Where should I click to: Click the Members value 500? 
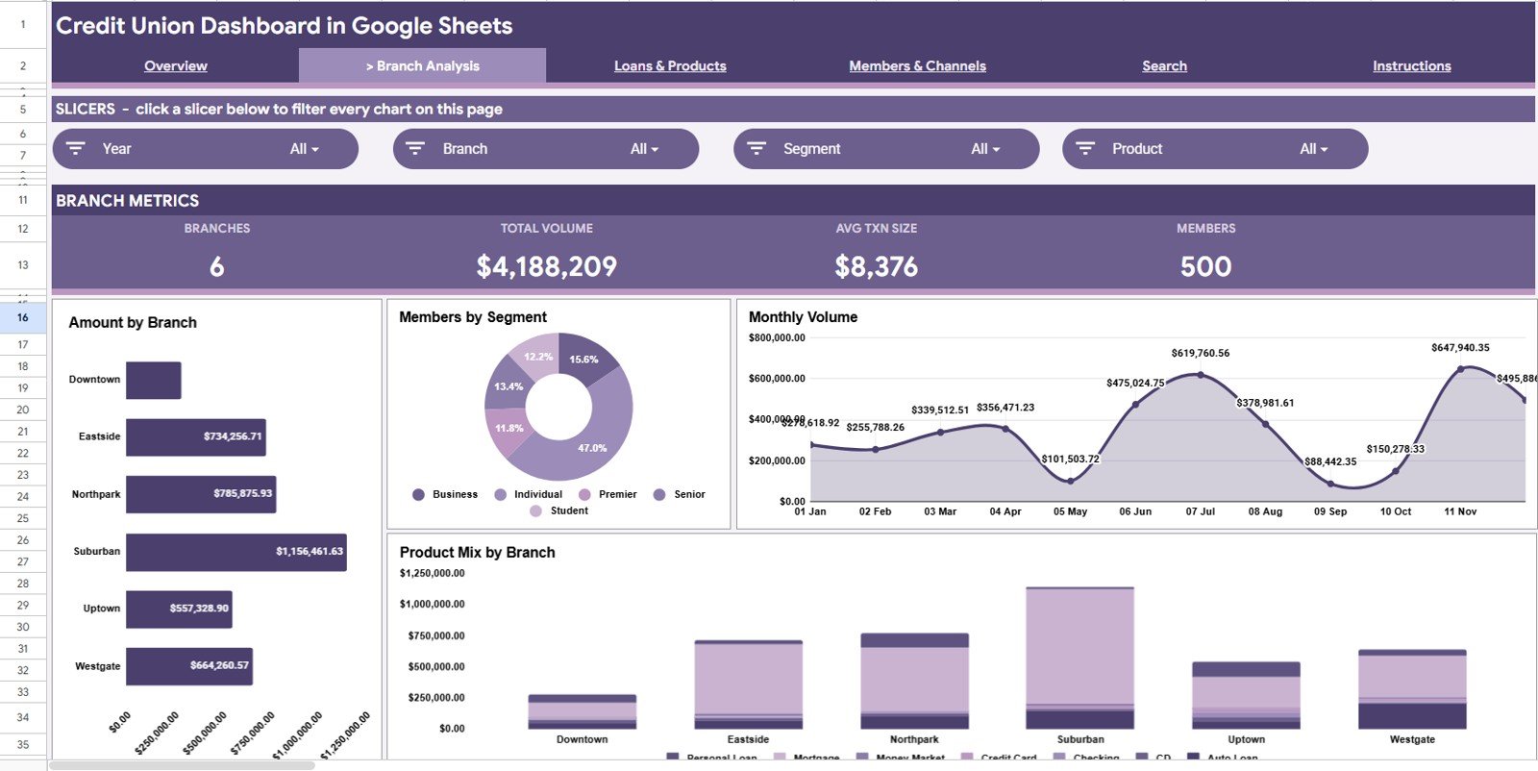[1205, 266]
